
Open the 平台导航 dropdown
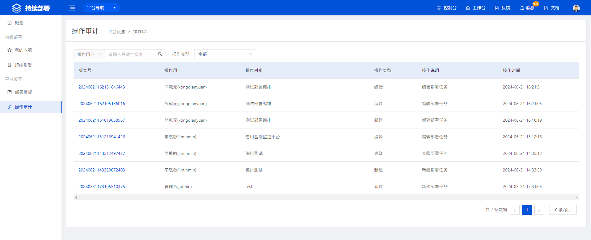(101, 8)
